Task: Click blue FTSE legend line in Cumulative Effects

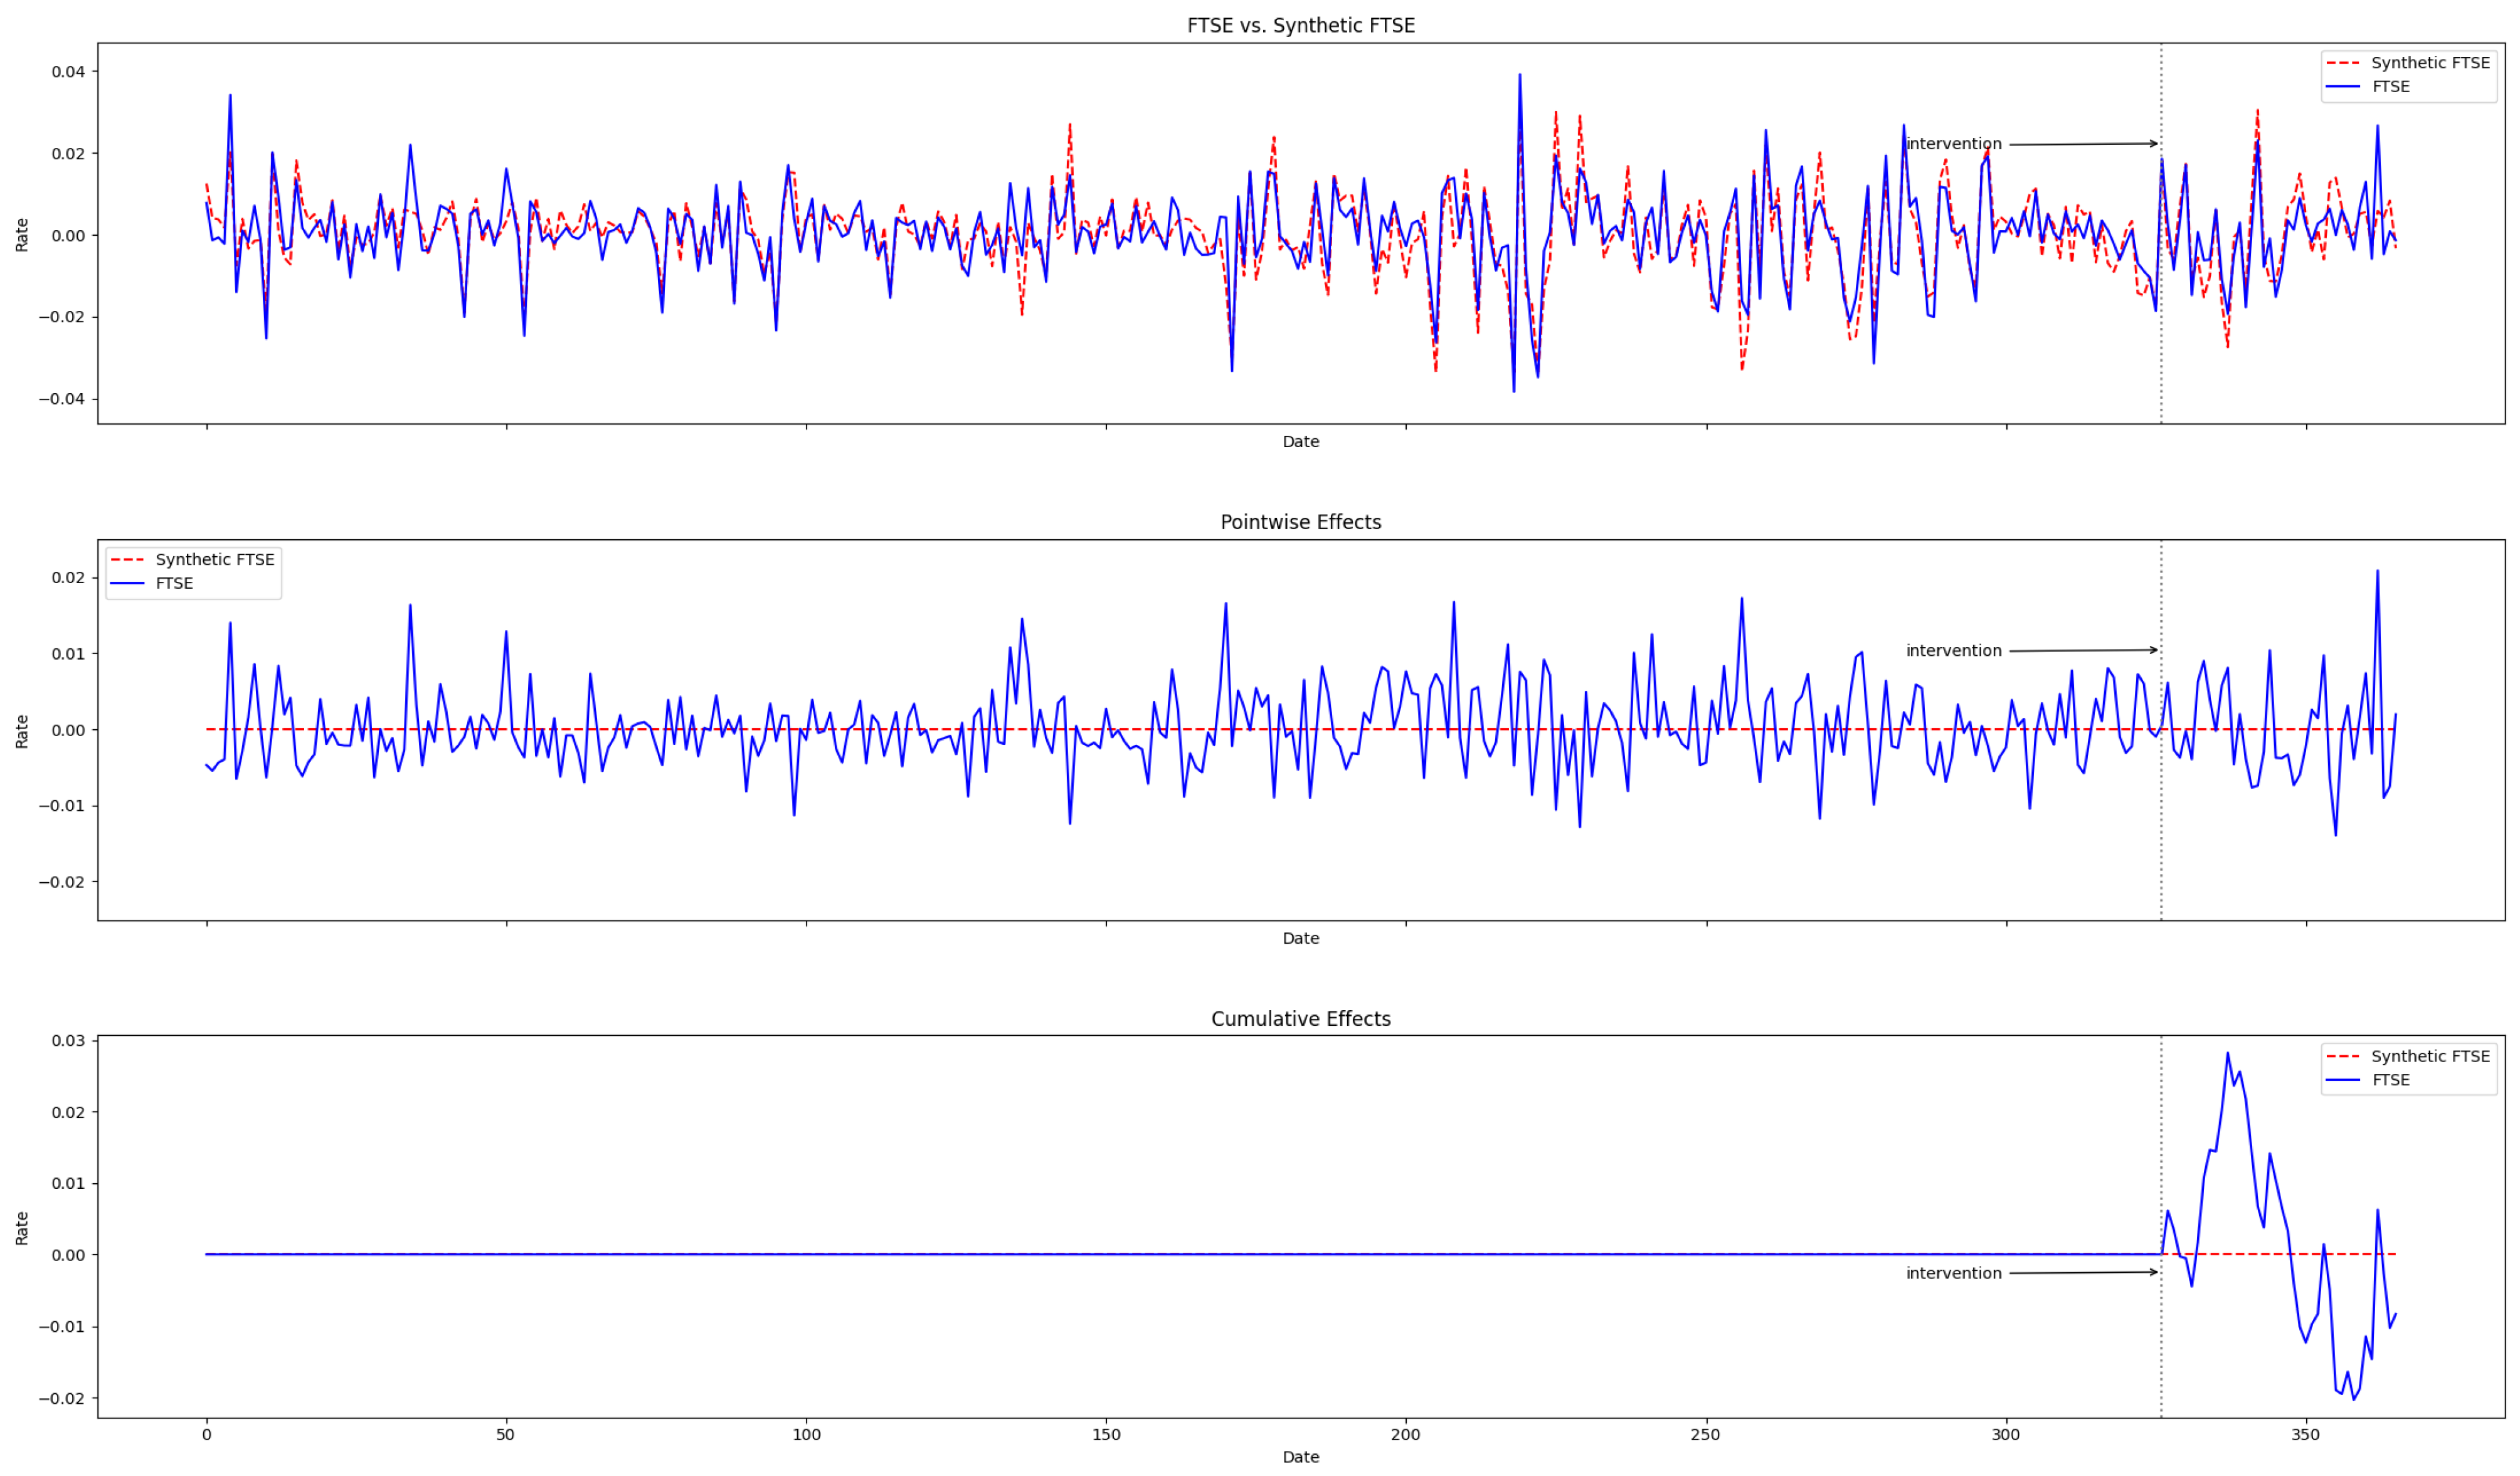Action: (2342, 1081)
